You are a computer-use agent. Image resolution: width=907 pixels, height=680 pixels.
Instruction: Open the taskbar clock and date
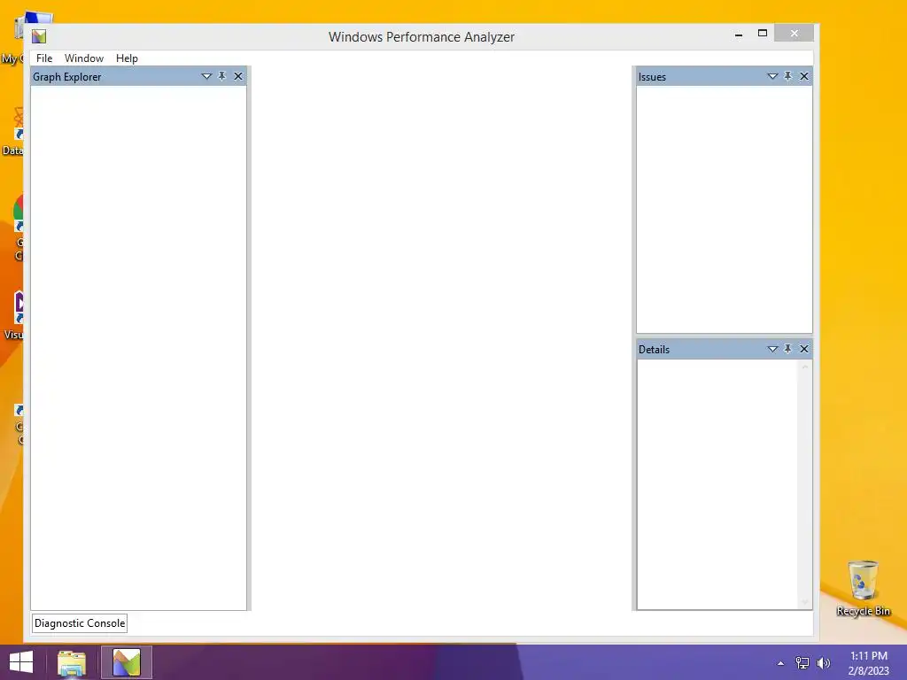click(x=868, y=663)
